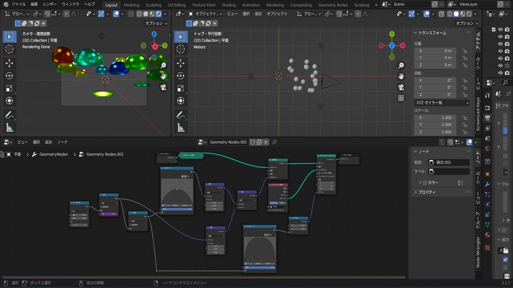The height and width of the screenshot is (288, 513).
Task: Click the Measure tool in top-view viewport
Action: tap(181, 127)
